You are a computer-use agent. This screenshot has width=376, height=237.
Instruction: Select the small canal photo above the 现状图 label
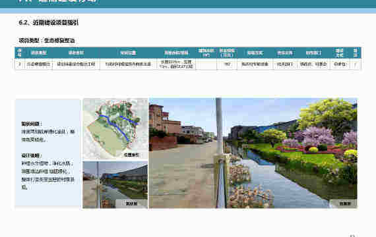115,184
